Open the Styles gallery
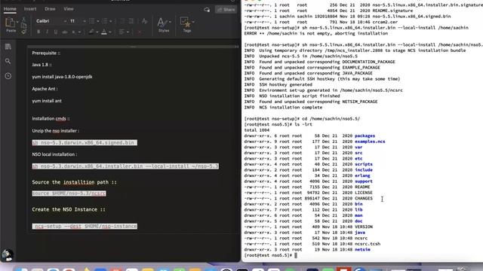The width and height of the screenshot is (483, 271). click(x=164, y=25)
